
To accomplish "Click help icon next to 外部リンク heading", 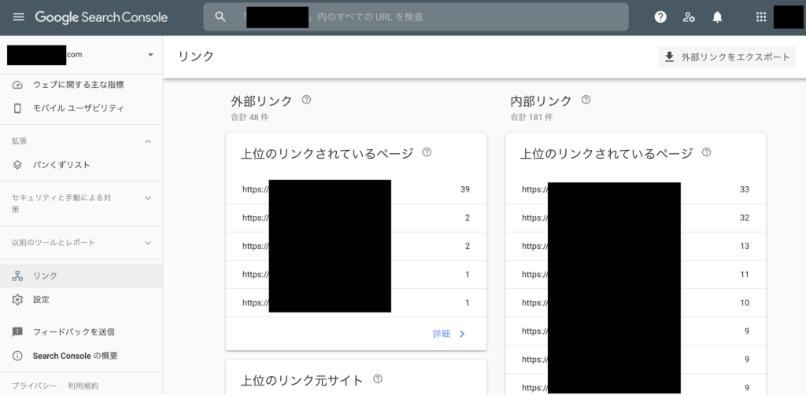I will 306,101.
